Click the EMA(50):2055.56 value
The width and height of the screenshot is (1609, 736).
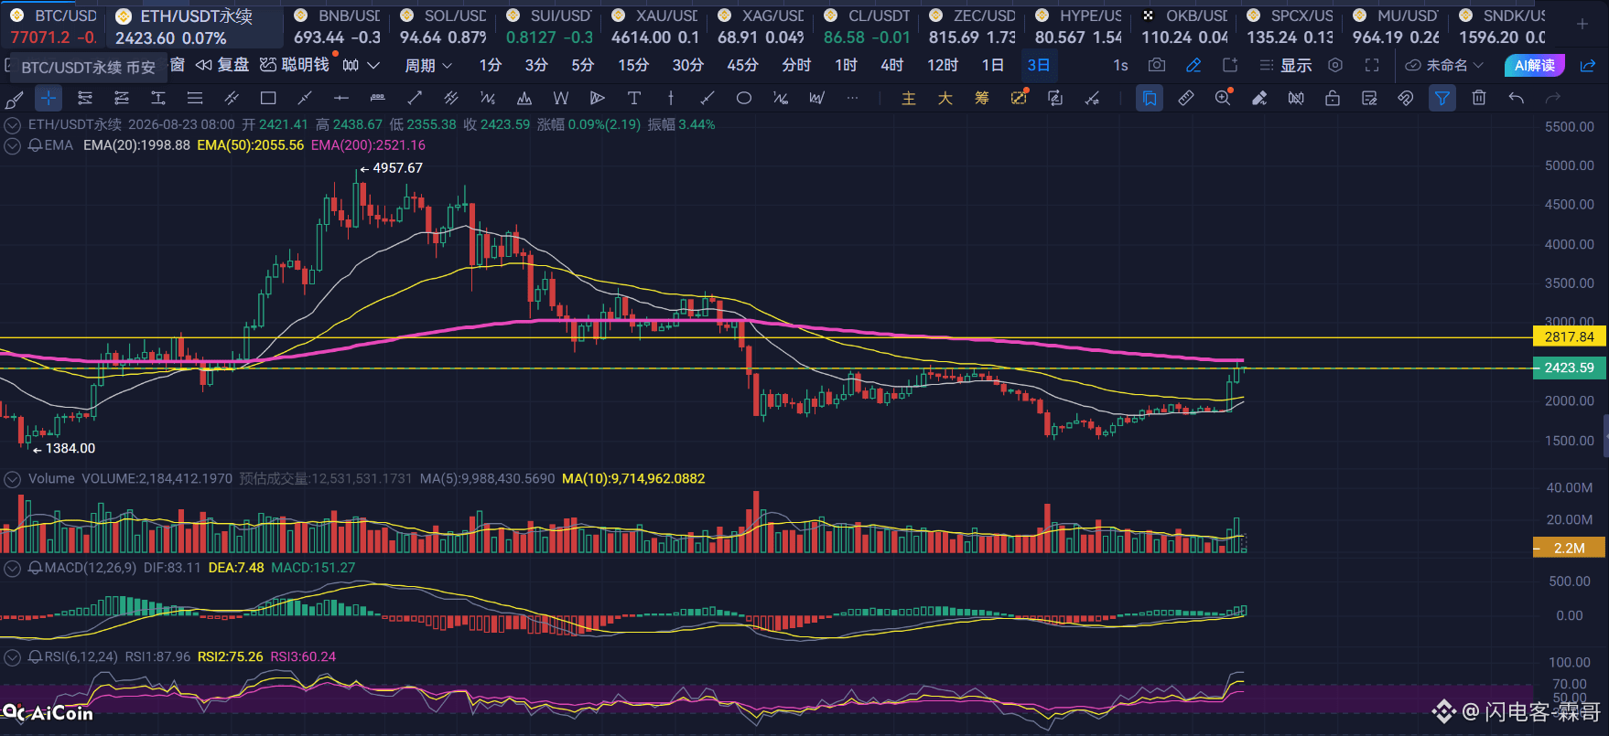(251, 145)
